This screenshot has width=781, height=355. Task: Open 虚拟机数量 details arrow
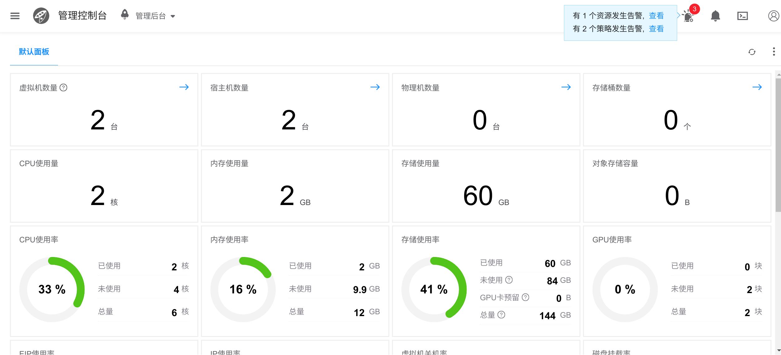[184, 87]
